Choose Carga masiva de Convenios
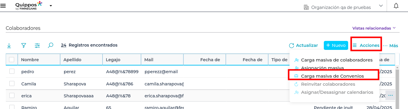 tap(332, 76)
